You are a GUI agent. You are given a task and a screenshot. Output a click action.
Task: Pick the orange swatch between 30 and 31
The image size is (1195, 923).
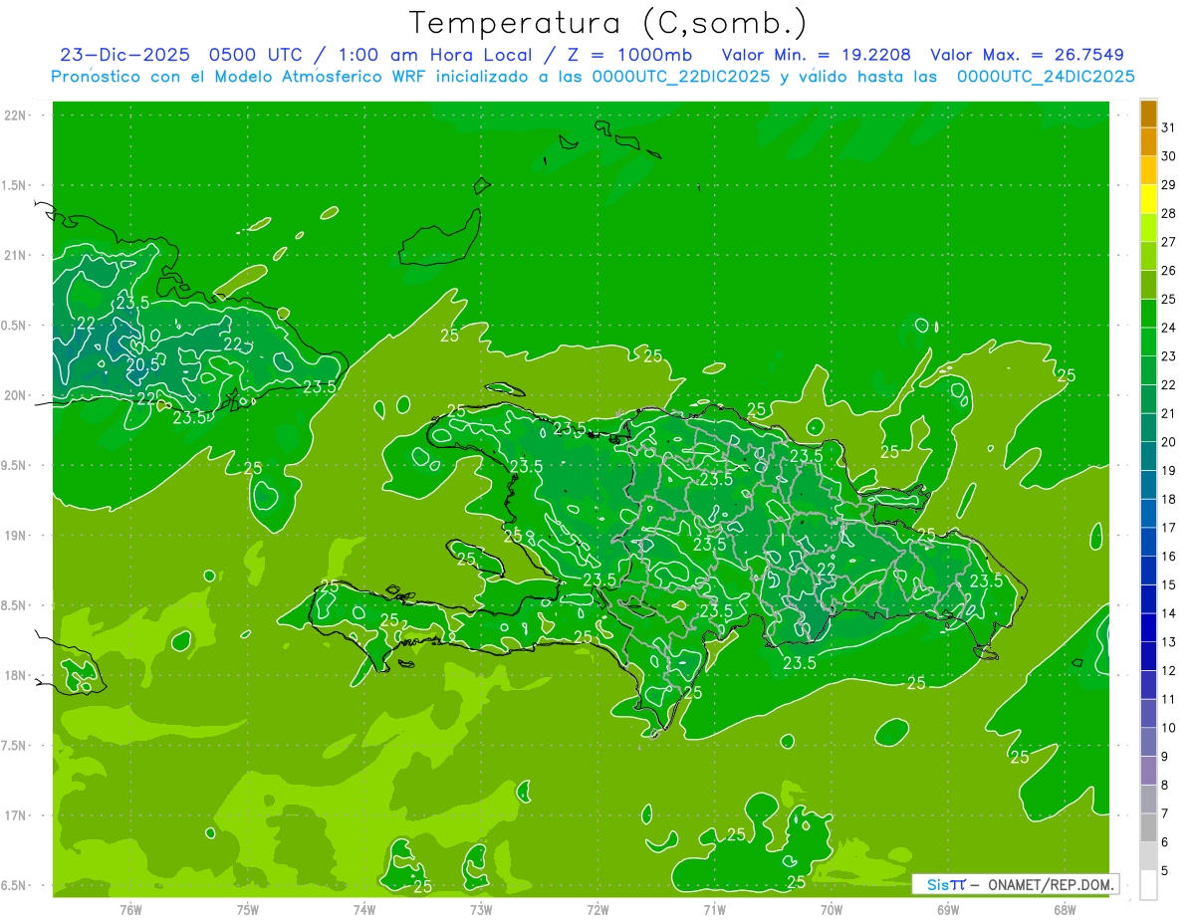[1148, 141]
